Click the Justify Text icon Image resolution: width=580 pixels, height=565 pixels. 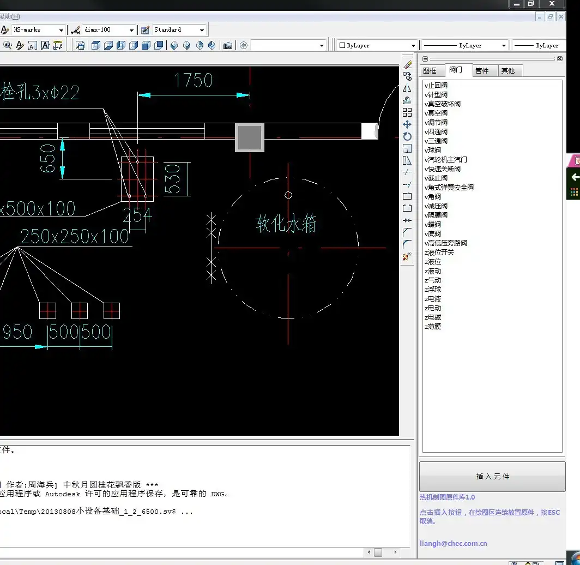click(45, 45)
